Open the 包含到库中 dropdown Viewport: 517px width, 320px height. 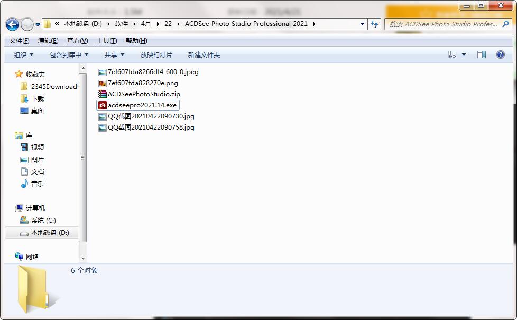69,55
